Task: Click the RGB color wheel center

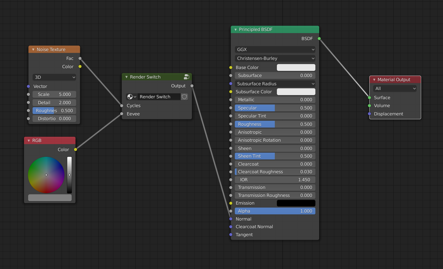Action: point(46,175)
